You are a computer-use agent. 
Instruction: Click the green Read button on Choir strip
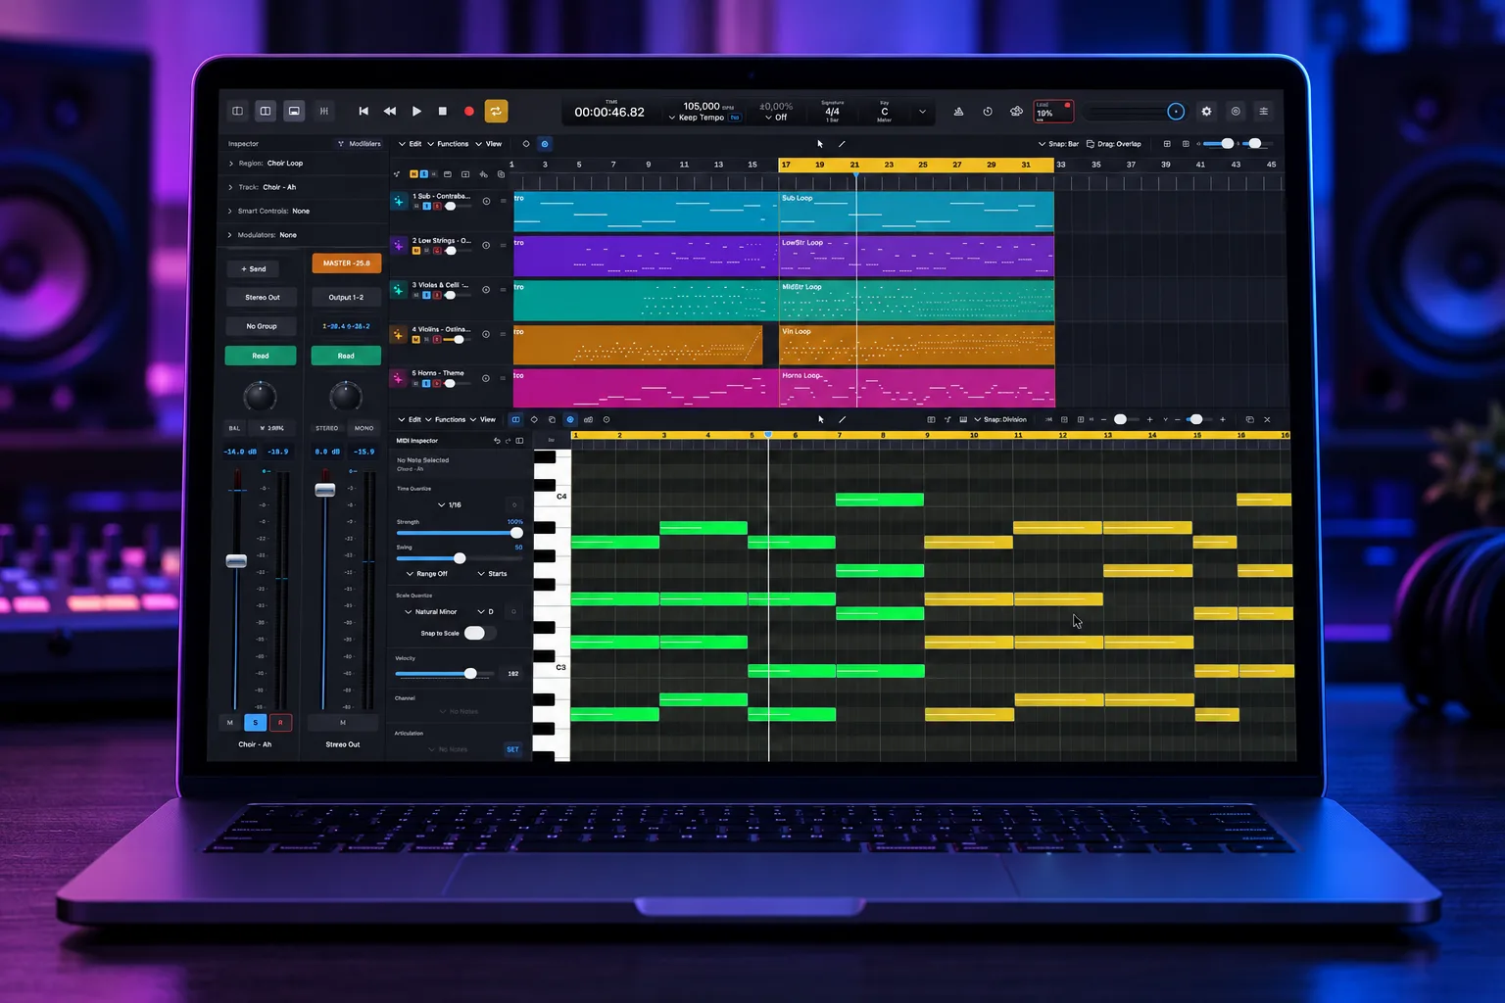[x=261, y=356]
